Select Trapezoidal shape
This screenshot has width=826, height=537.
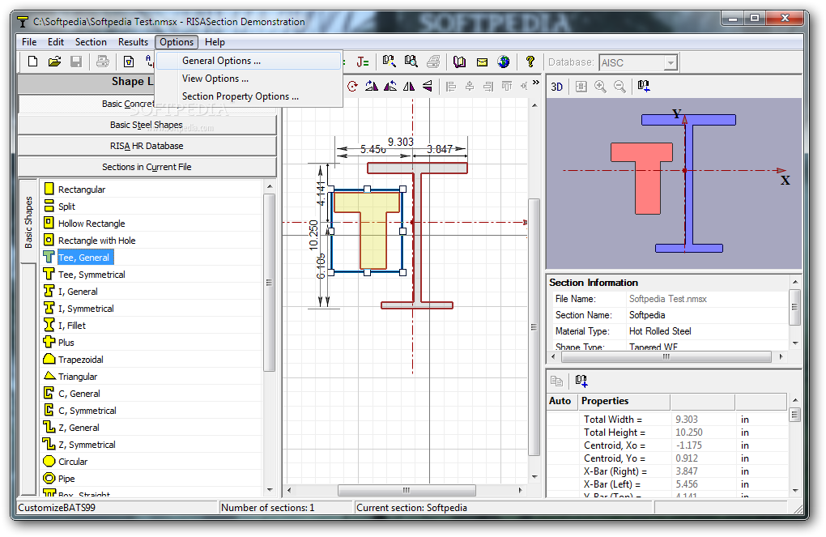[81, 360]
